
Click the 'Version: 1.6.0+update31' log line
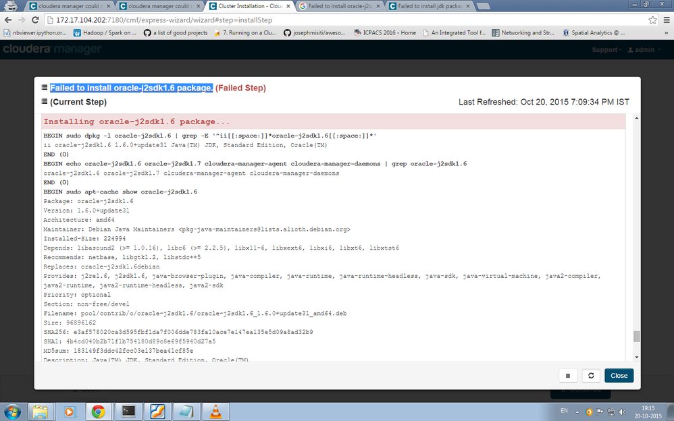86,210
